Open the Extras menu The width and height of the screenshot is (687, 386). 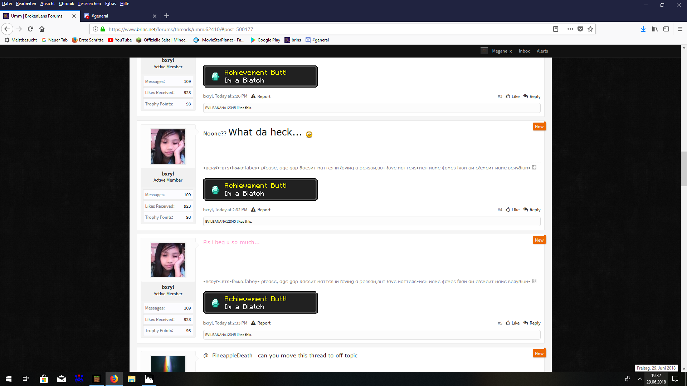tap(111, 4)
